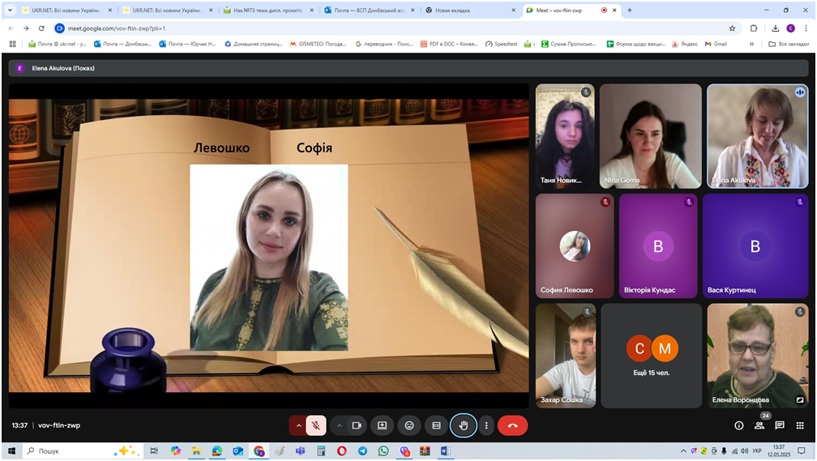Image resolution: width=817 pixels, height=461 pixels.
Task: Click the address bar URL
Action: tap(116, 28)
